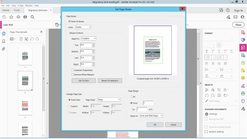Open Page Thumbnails panel icon in left sidebar
Screen dimensions: 247x139
pyautogui.click(x=4, y=34)
